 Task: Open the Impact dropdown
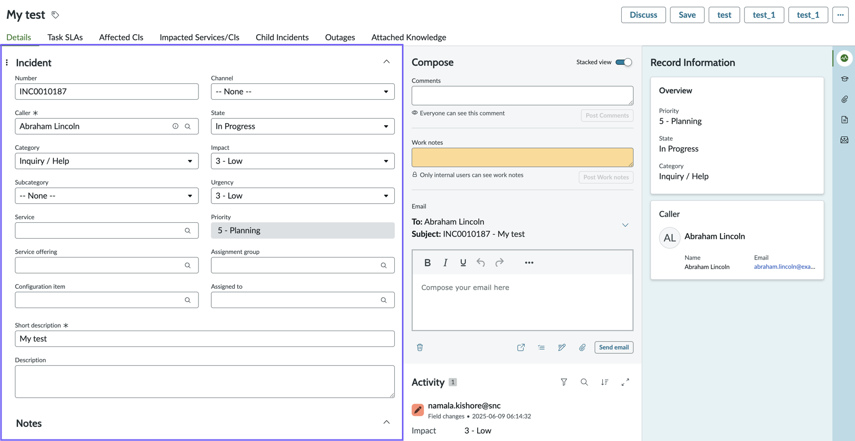[303, 161]
